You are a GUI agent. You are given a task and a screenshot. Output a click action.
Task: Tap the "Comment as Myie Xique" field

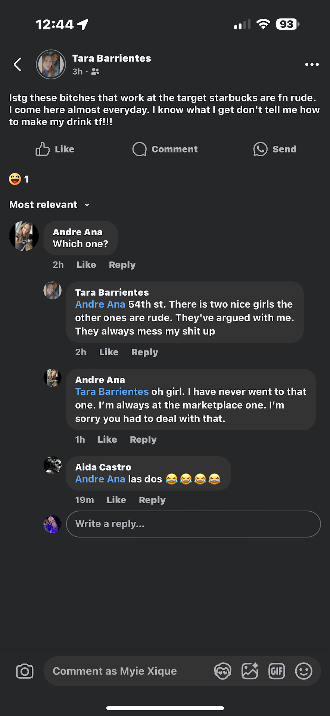coord(127,671)
